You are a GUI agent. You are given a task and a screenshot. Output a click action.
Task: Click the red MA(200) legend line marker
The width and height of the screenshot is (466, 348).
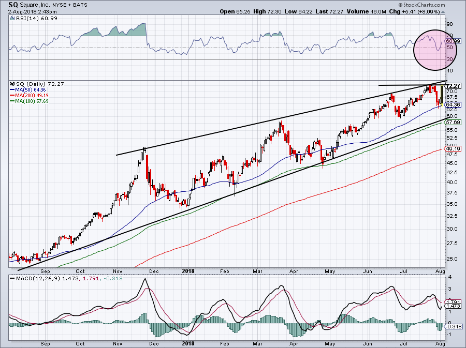12,95
